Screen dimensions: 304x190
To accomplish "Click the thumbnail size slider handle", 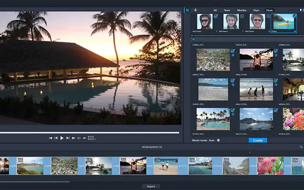I will coord(300,10).
